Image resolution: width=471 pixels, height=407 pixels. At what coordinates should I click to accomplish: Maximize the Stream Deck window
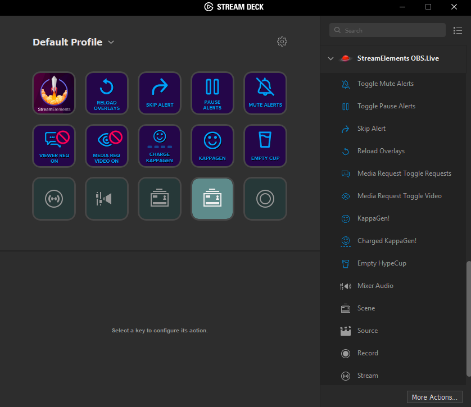tap(428, 7)
